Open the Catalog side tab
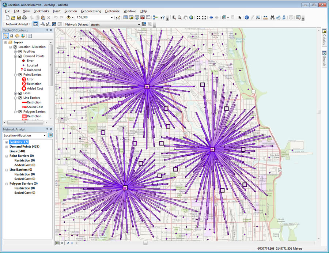 pos(324,38)
